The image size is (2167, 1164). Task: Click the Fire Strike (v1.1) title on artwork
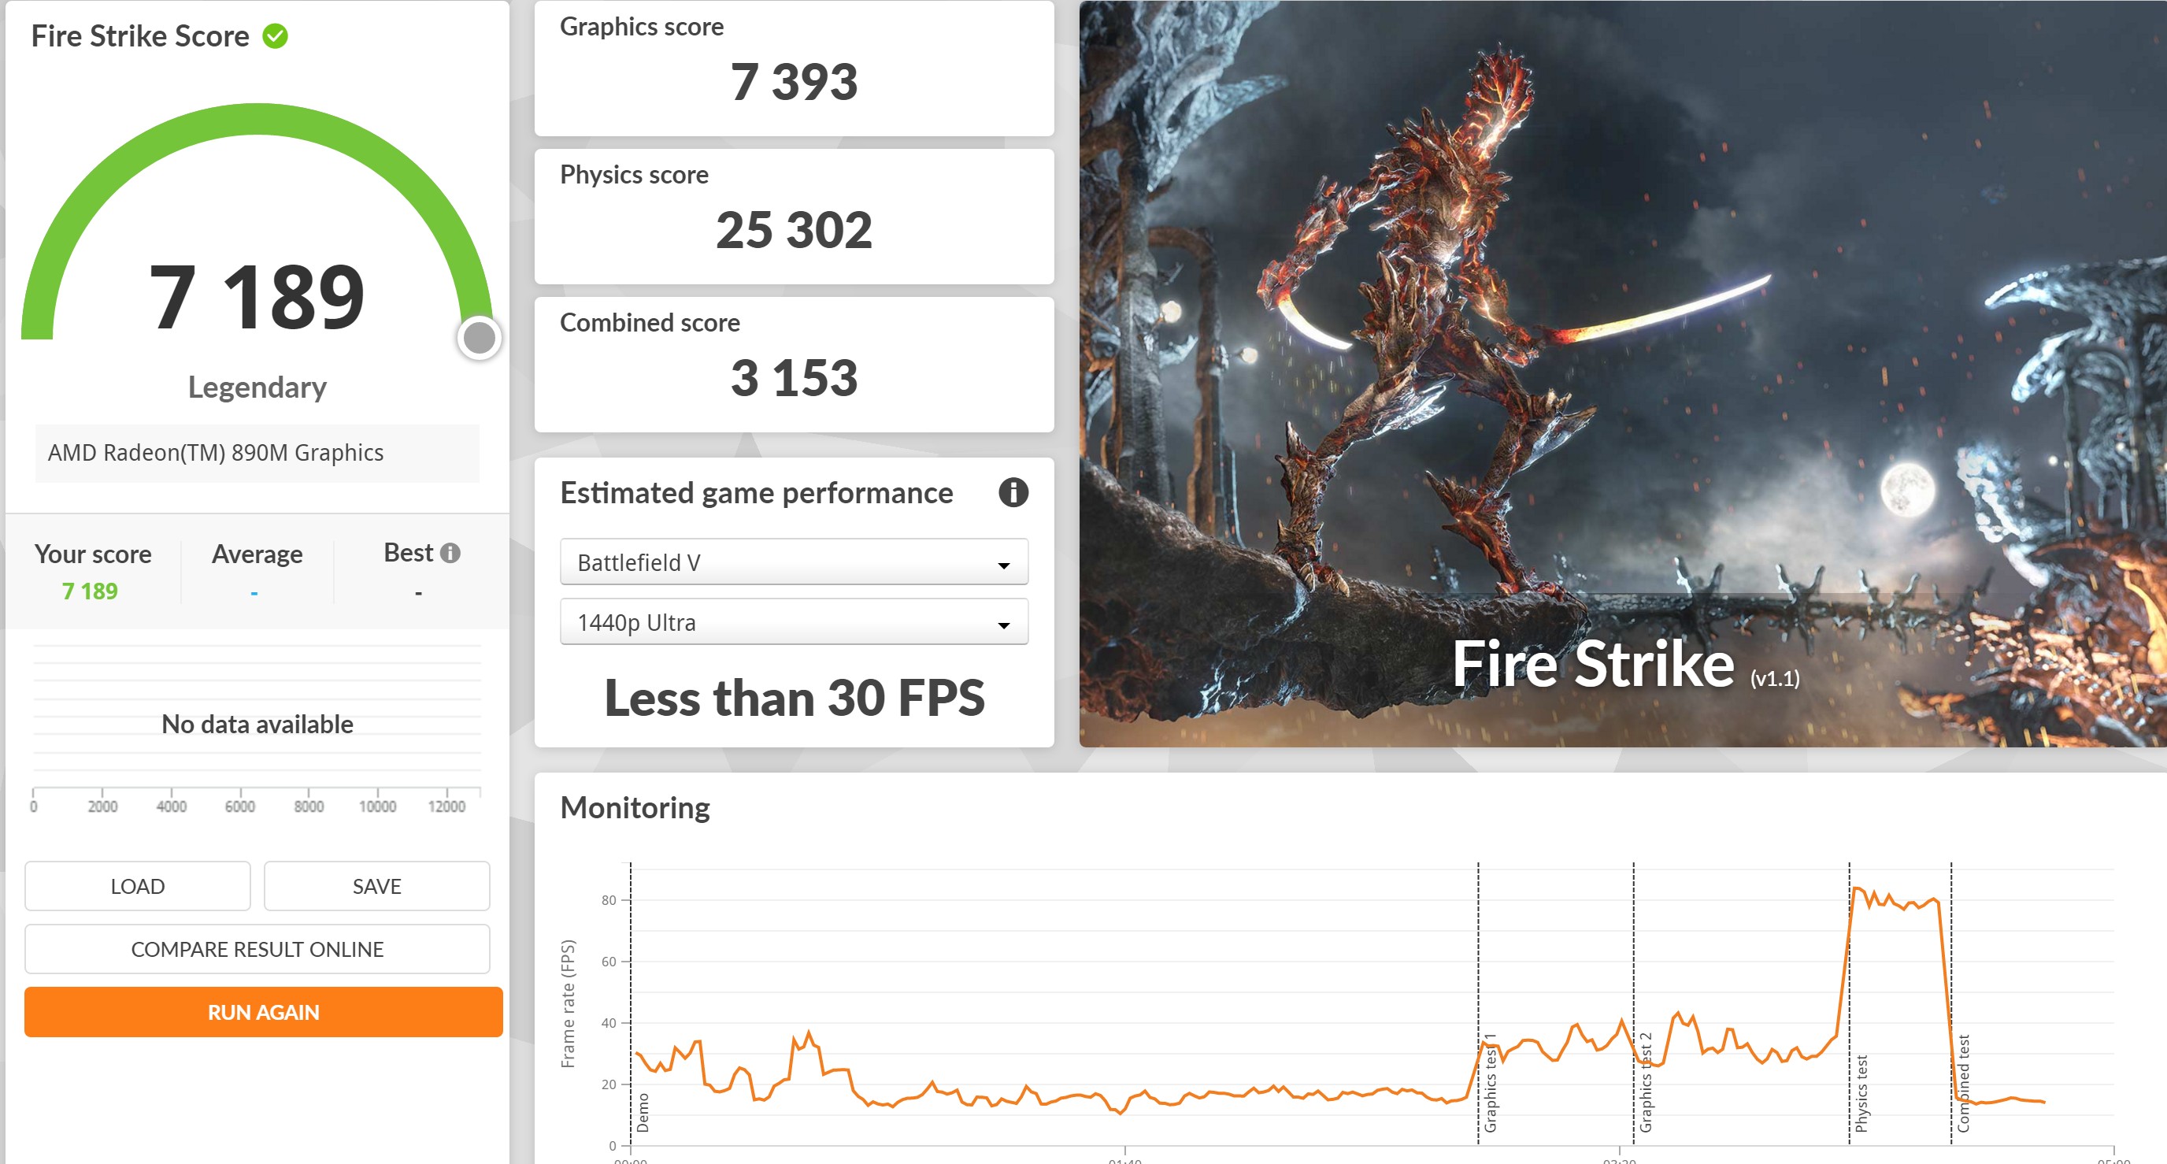1625,664
